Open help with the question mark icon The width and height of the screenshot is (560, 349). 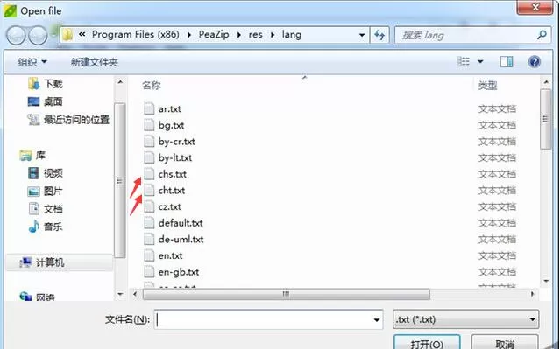coord(535,62)
